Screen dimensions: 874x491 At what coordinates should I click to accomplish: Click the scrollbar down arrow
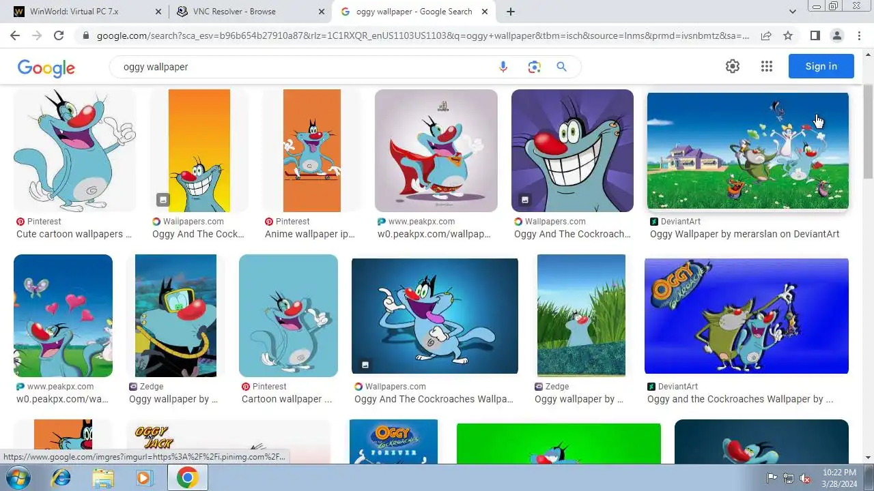868,458
